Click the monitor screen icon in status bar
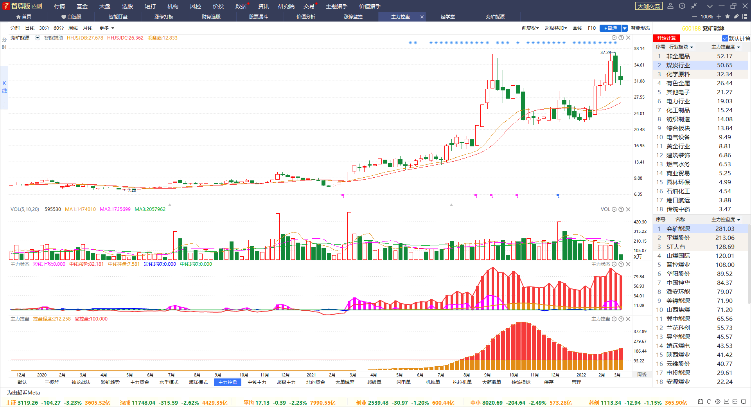751x407 pixels. click(744, 402)
